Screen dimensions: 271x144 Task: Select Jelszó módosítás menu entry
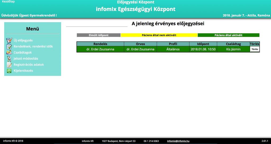(x=26, y=59)
